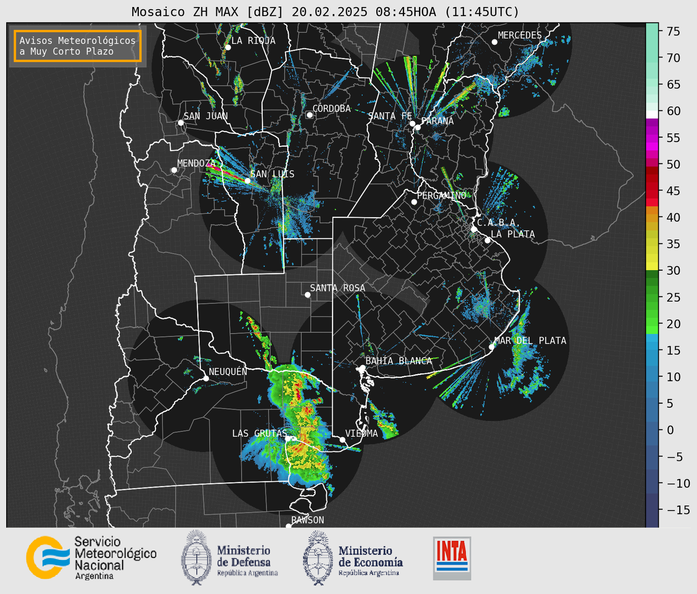Select the Mosaico ZH MAX title text

pyautogui.click(x=325, y=12)
